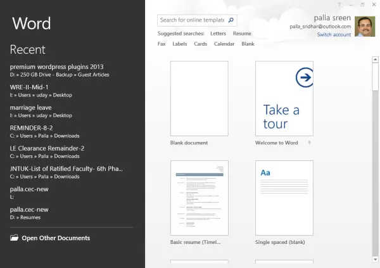This screenshot has width=380, height=268.
Task: Open recent file marriage leave
Action: pos(41,111)
